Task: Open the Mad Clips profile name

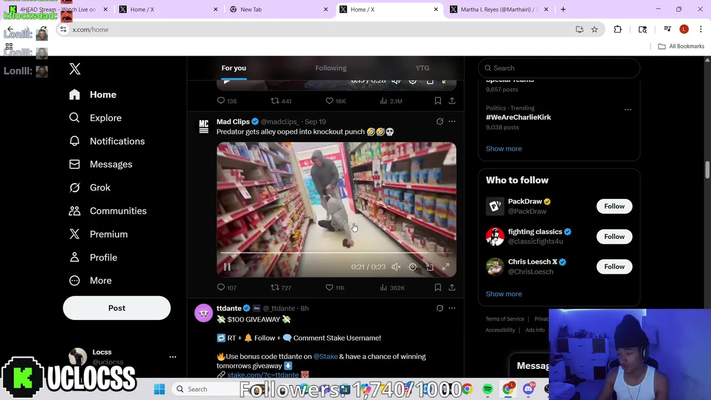Action: (233, 122)
